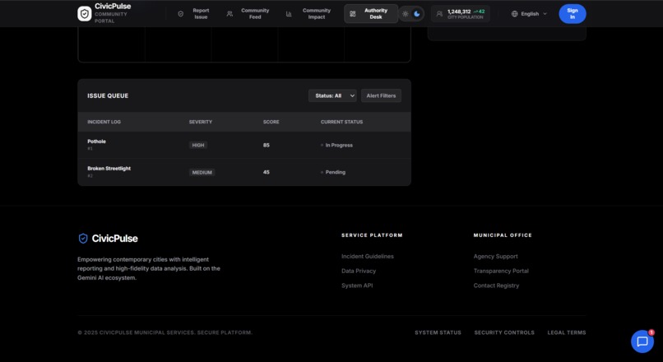This screenshot has height=362, width=663.
Task: Open the Agency Support link
Action: click(x=495, y=256)
